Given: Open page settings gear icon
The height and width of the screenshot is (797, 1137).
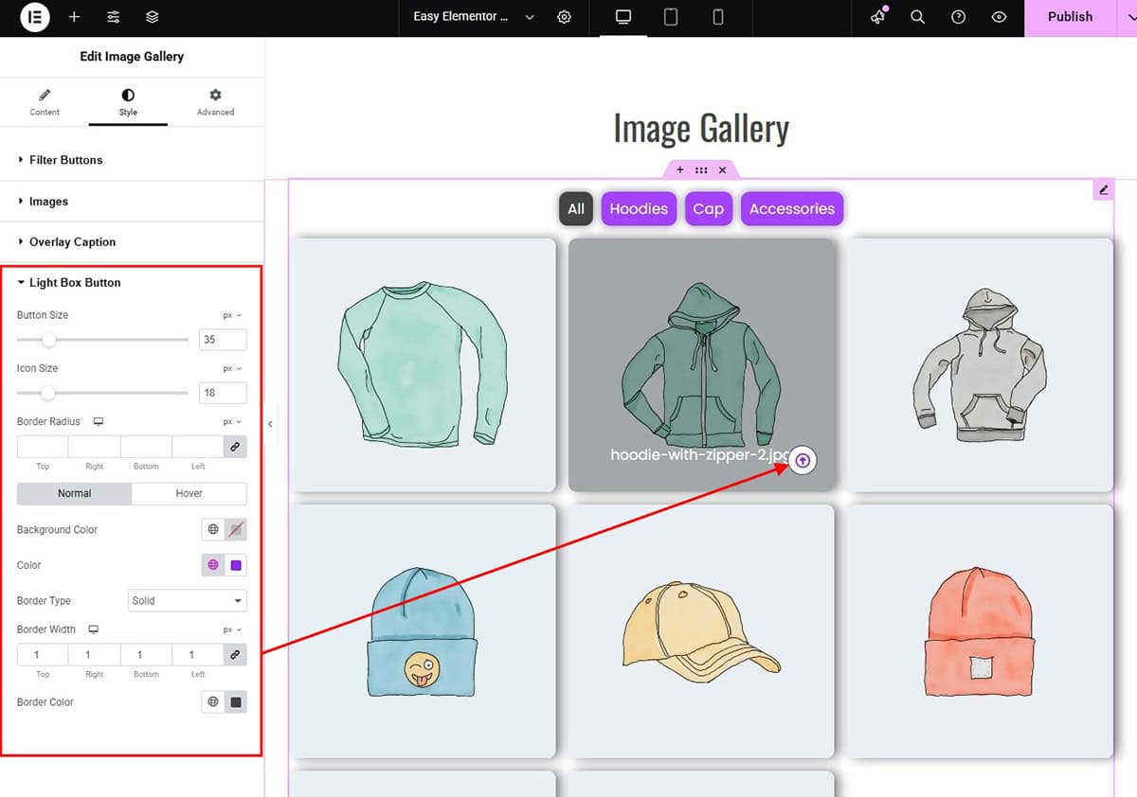Looking at the screenshot, I should tap(565, 17).
